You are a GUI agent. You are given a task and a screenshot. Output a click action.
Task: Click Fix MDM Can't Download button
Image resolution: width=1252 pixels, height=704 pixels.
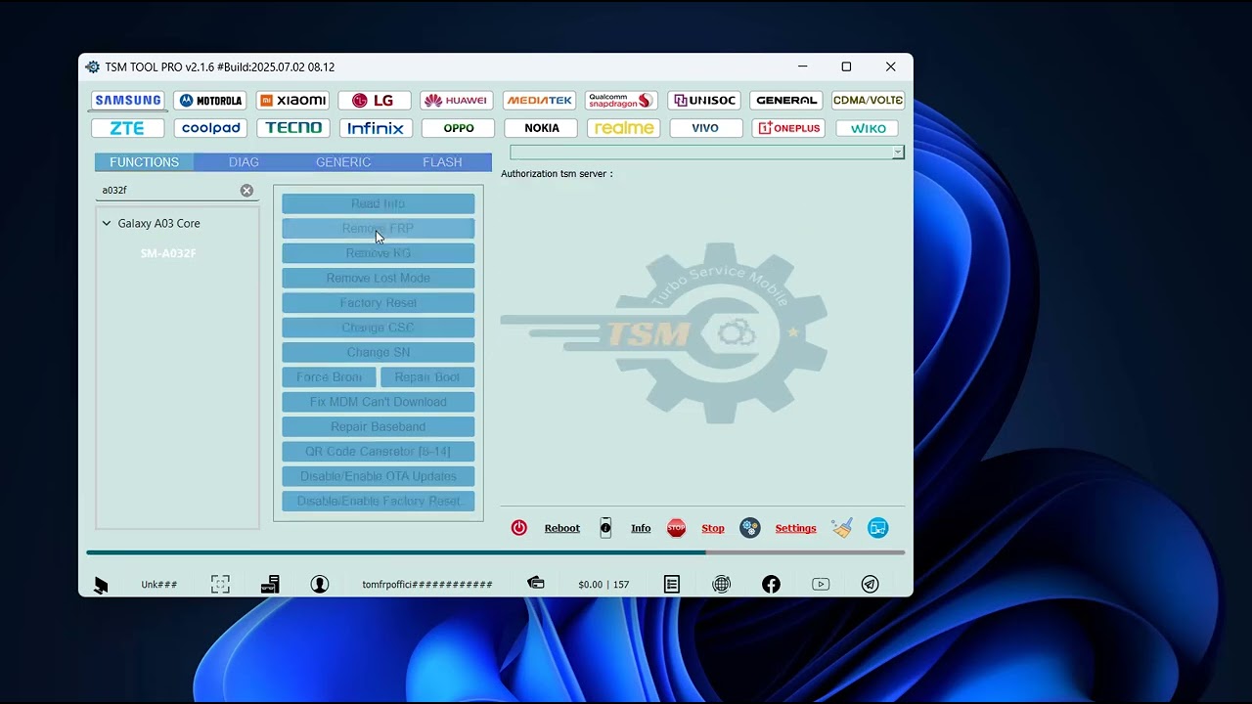pos(379,402)
